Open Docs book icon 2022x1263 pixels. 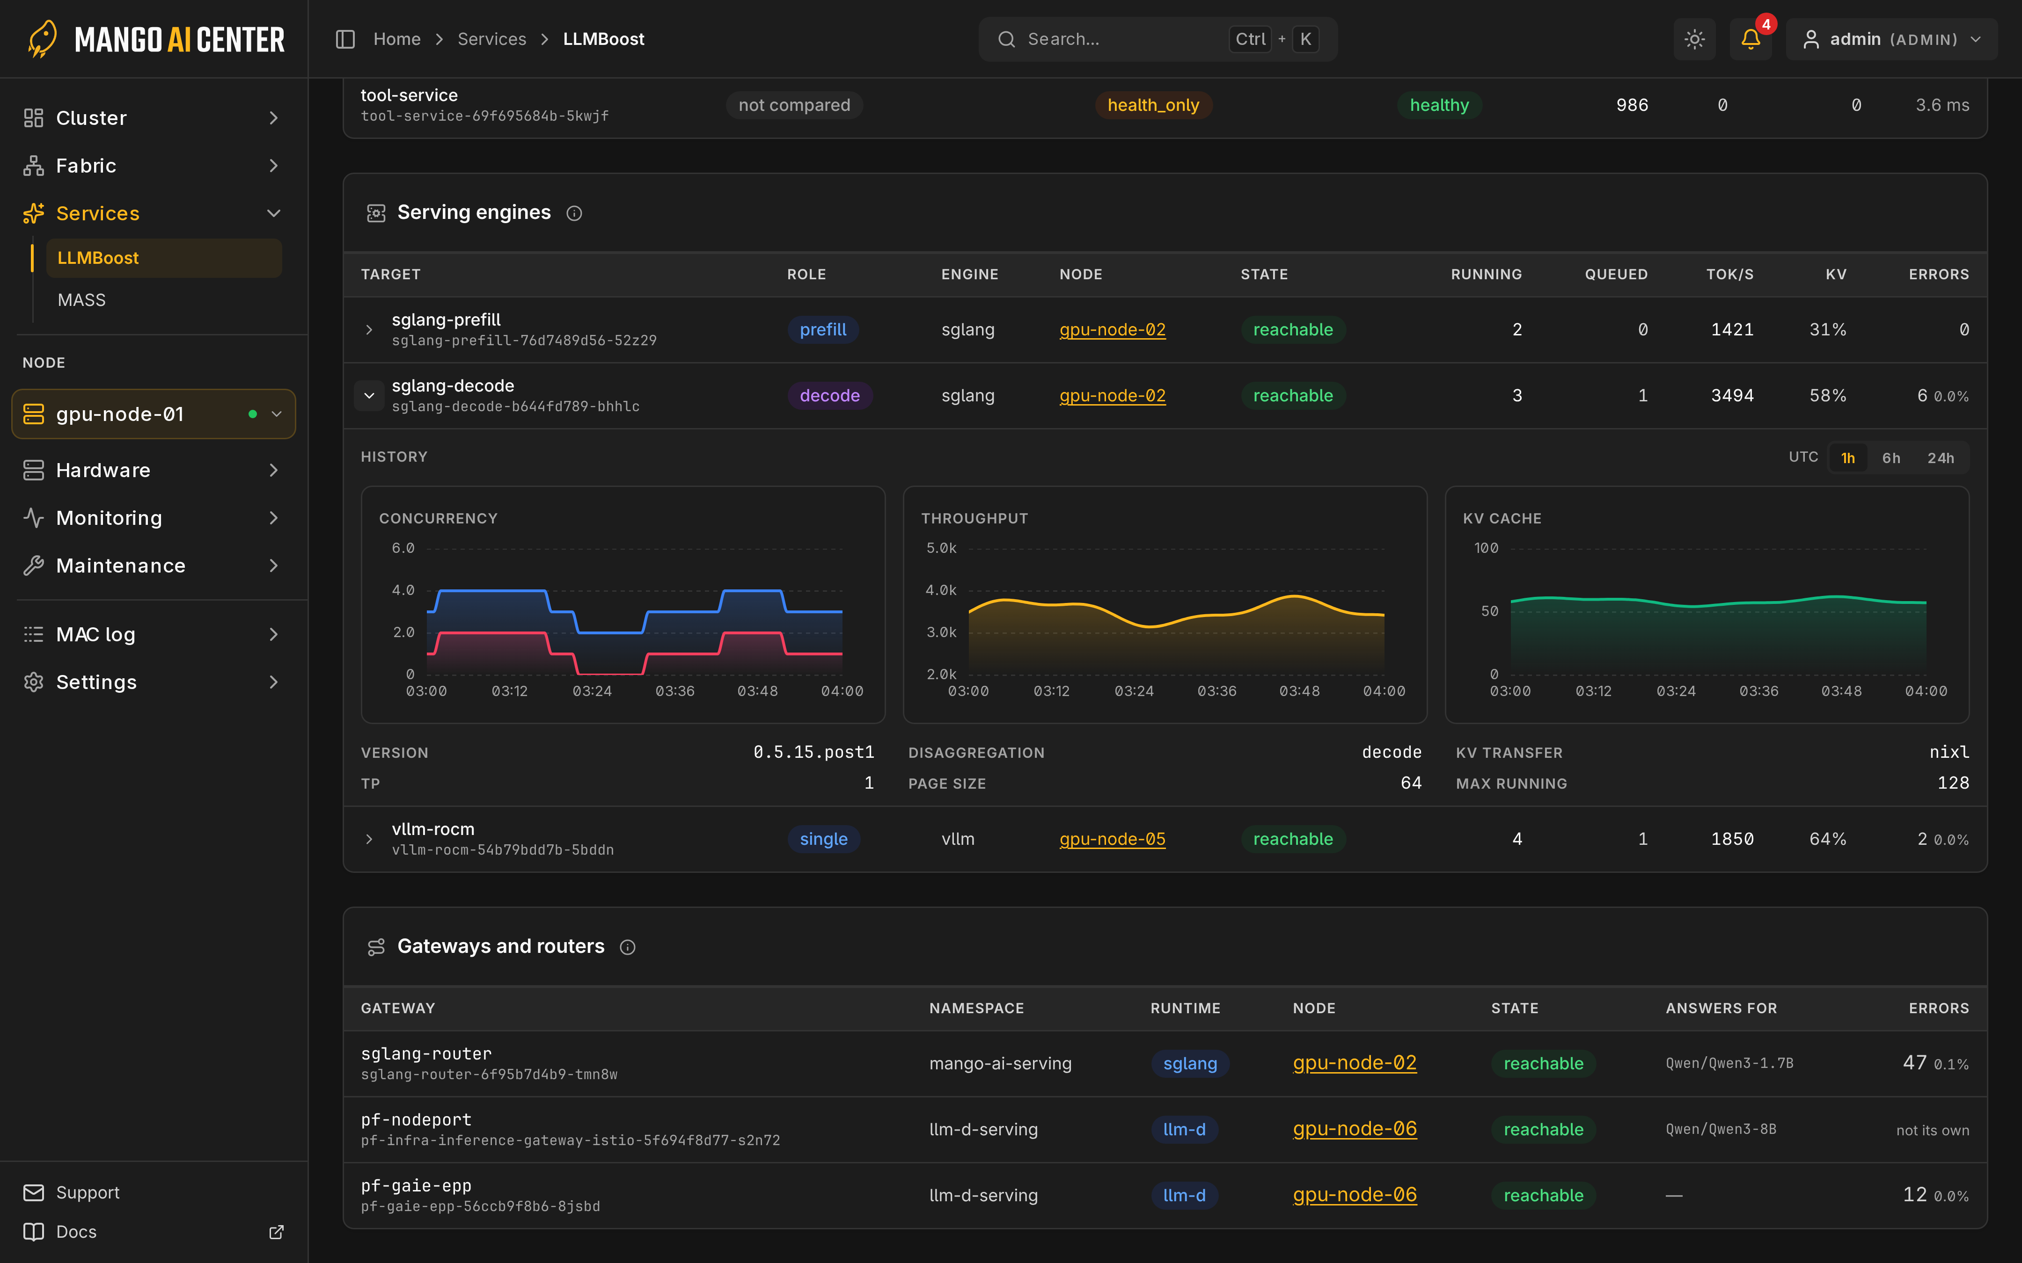tap(33, 1231)
